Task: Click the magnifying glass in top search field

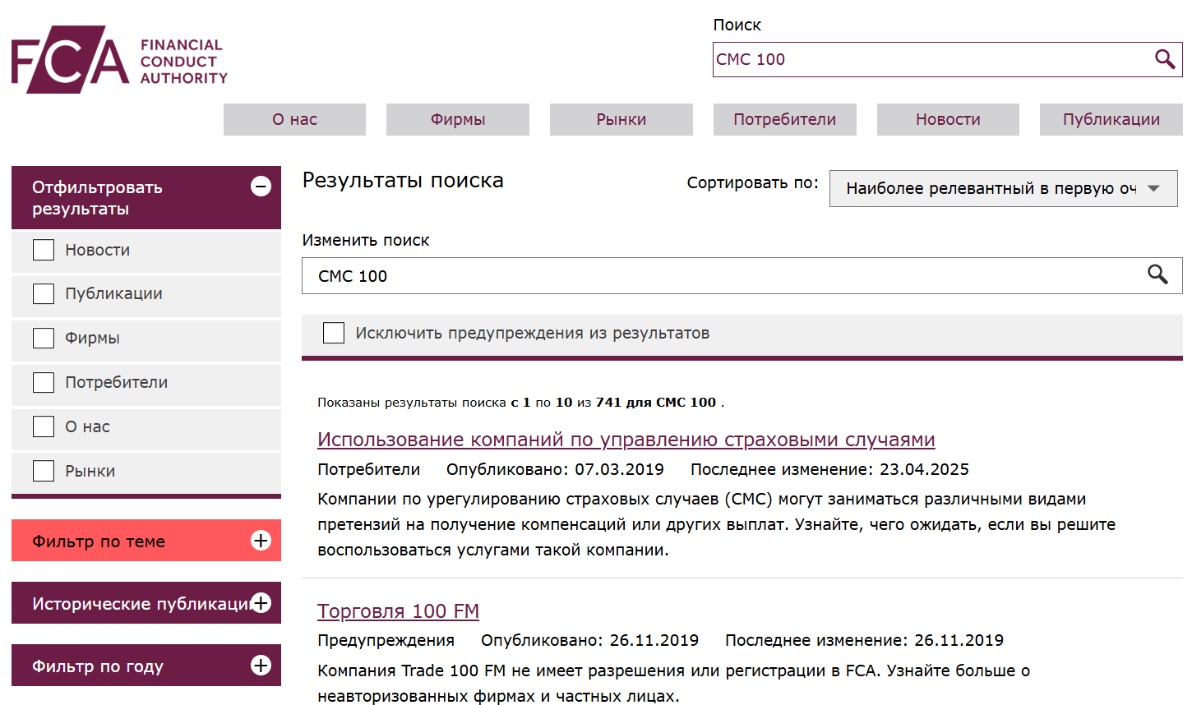Action: (1165, 59)
